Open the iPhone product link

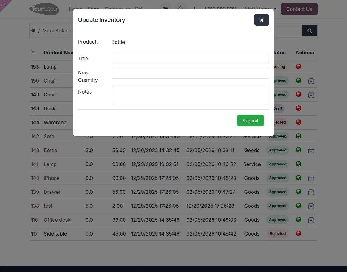(51, 178)
